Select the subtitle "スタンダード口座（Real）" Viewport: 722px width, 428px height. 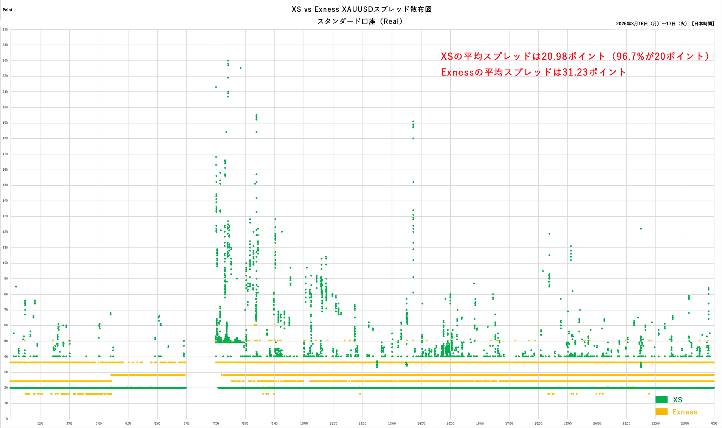(360, 21)
